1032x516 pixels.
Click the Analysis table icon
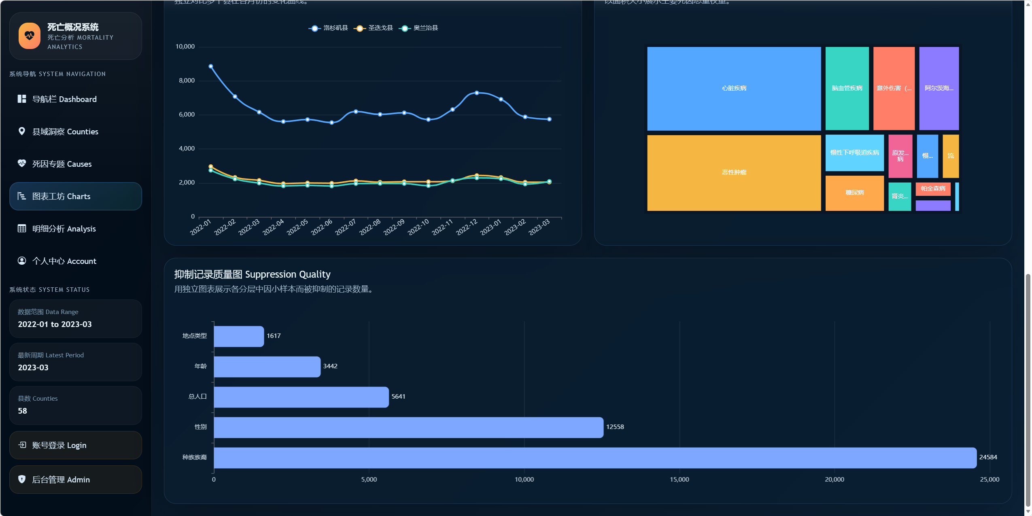(22, 229)
